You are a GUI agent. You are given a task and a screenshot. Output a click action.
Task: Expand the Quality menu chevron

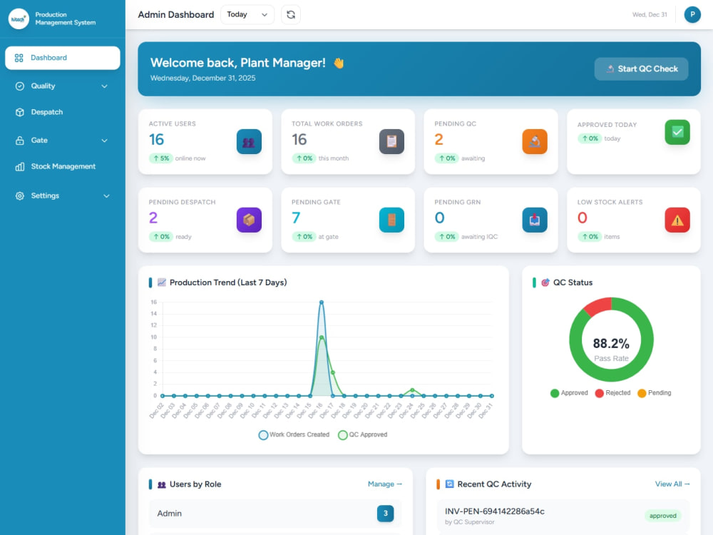[105, 86]
